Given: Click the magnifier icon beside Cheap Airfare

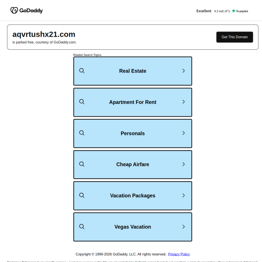Looking at the screenshot, I should tap(82, 164).
